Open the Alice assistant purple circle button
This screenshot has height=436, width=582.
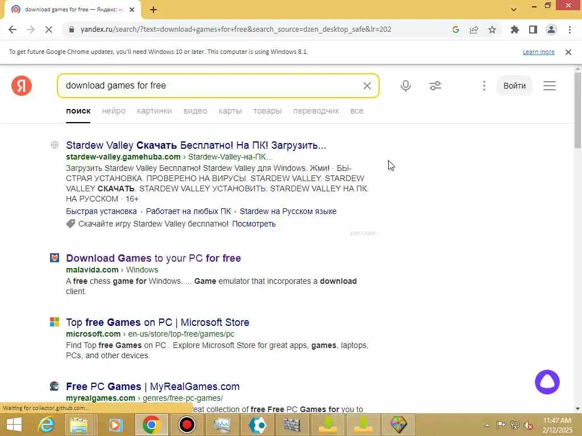[547, 382]
